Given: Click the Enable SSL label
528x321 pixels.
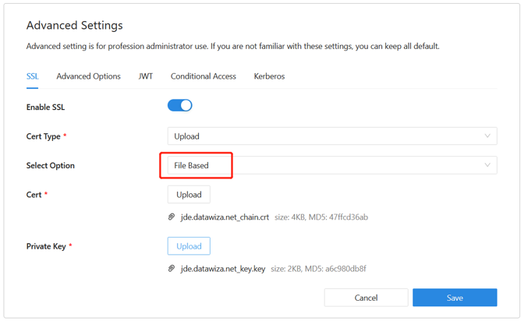Looking at the screenshot, I should 45,107.
